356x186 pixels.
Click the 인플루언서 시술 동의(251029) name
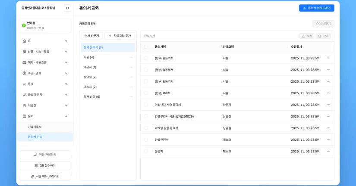coord(174,116)
